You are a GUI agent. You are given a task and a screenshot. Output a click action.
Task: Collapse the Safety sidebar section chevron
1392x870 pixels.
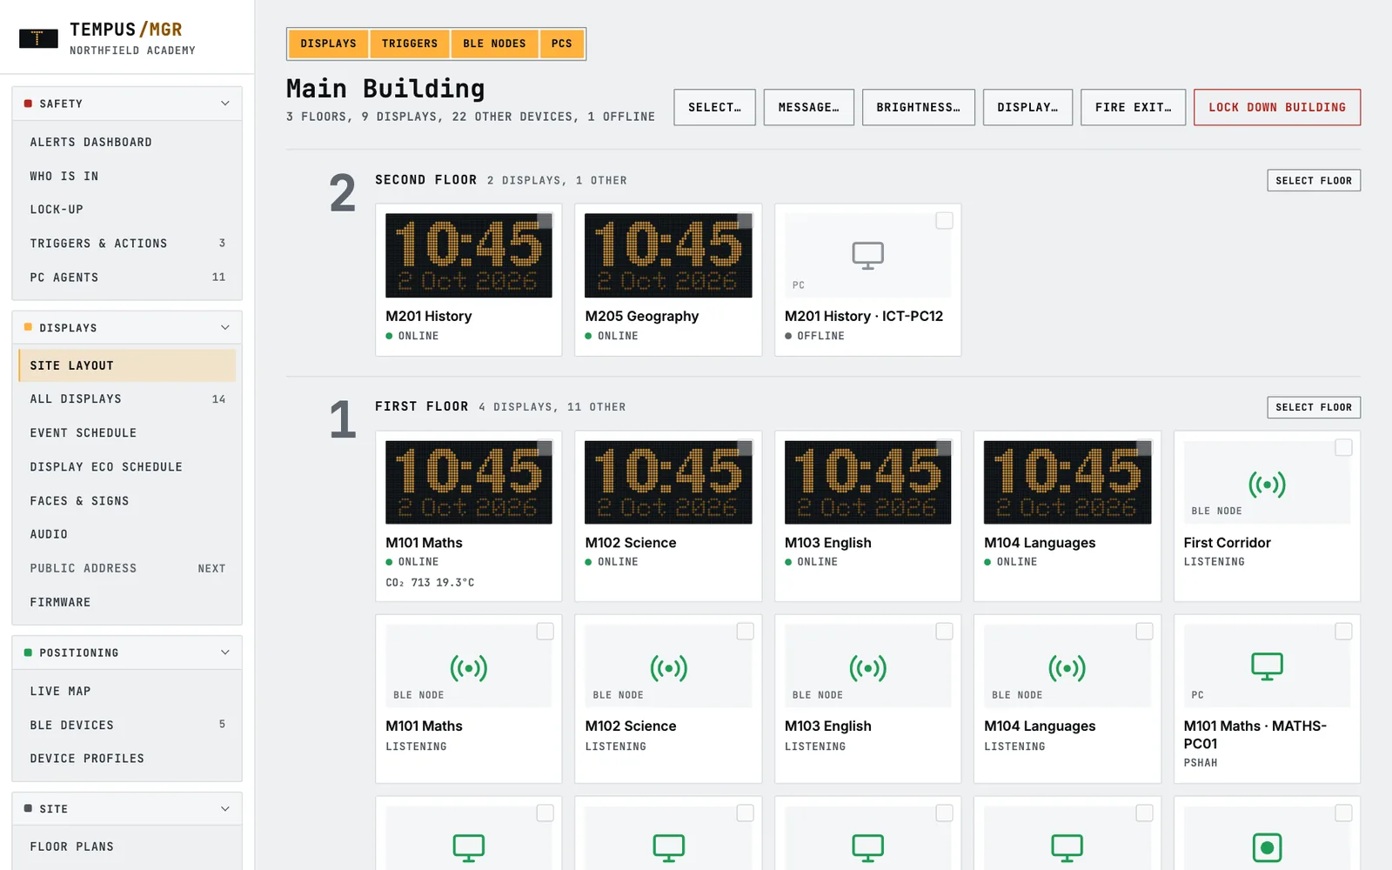tap(225, 104)
